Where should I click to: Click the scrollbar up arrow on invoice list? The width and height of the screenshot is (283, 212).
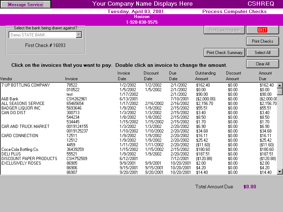click(x=279, y=85)
